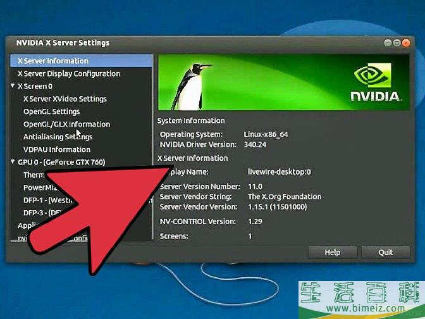Click the driver version value 340.24
The height and width of the screenshot is (319, 425).
pyautogui.click(x=255, y=144)
